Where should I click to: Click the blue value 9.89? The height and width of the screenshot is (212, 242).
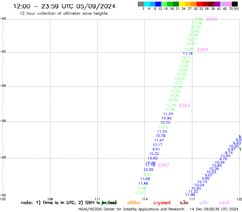206,178
